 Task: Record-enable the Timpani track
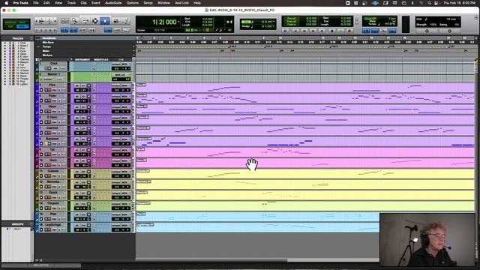point(41,208)
